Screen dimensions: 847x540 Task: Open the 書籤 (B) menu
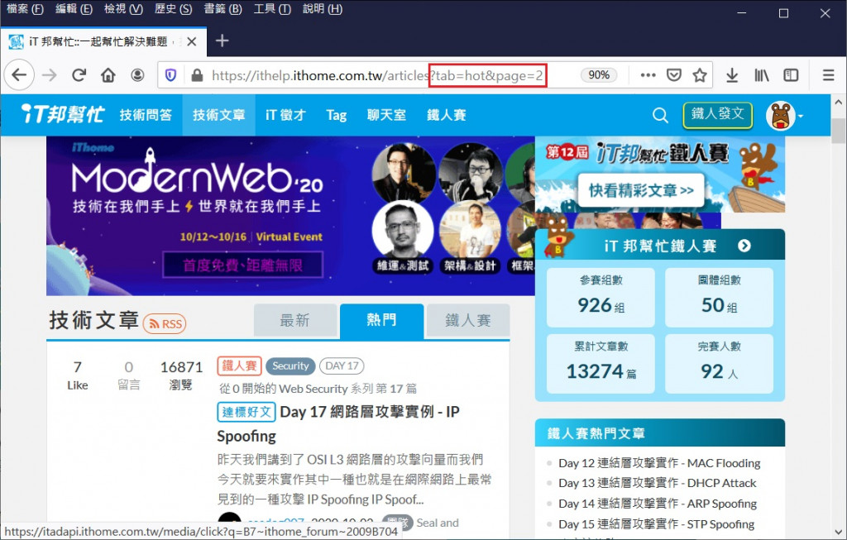(223, 9)
